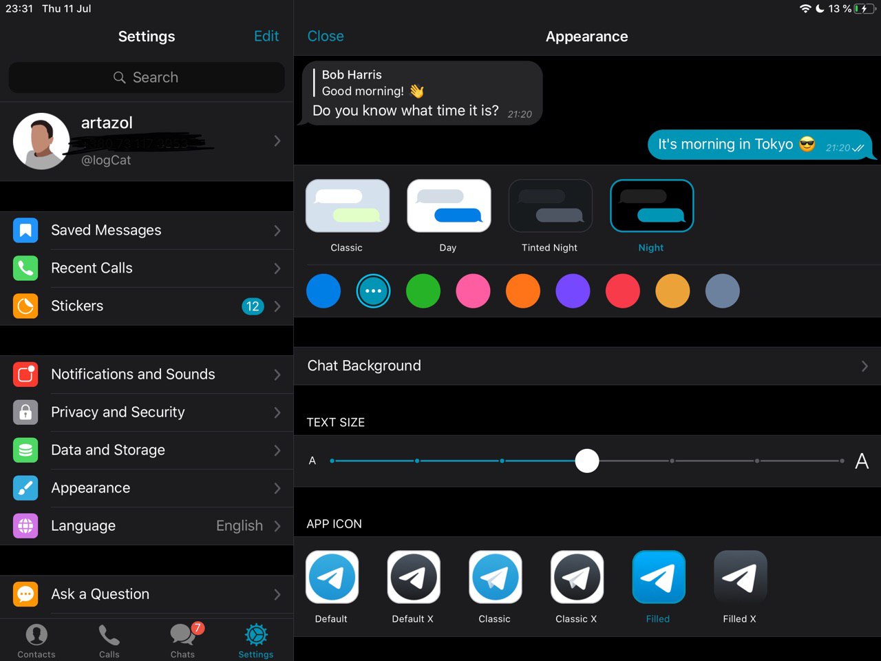Open custom accent color picker with dots
The width and height of the screenshot is (881, 661).
pyautogui.click(x=373, y=291)
